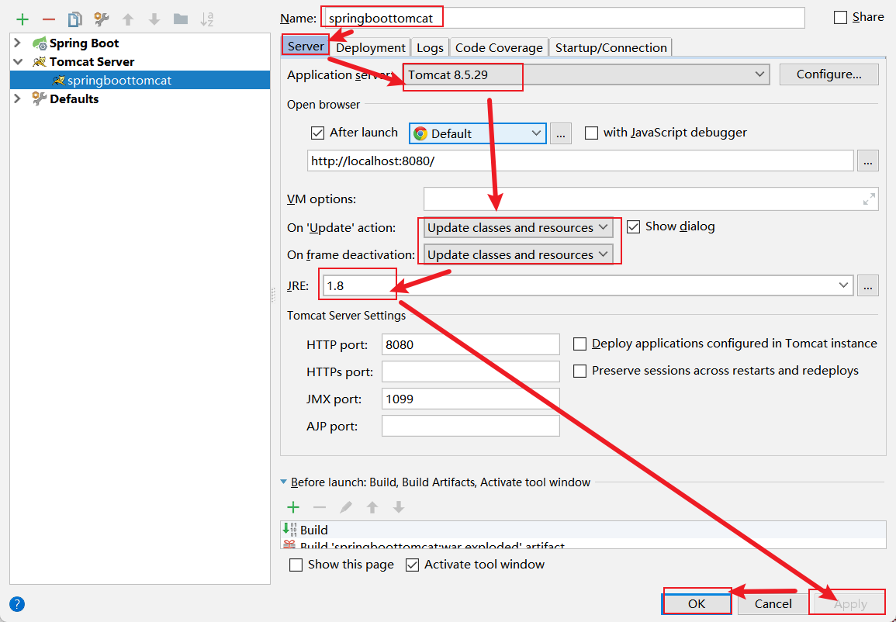Sort configurations alphabetically
This screenshot has height=622, width=896.
(207, 19)
